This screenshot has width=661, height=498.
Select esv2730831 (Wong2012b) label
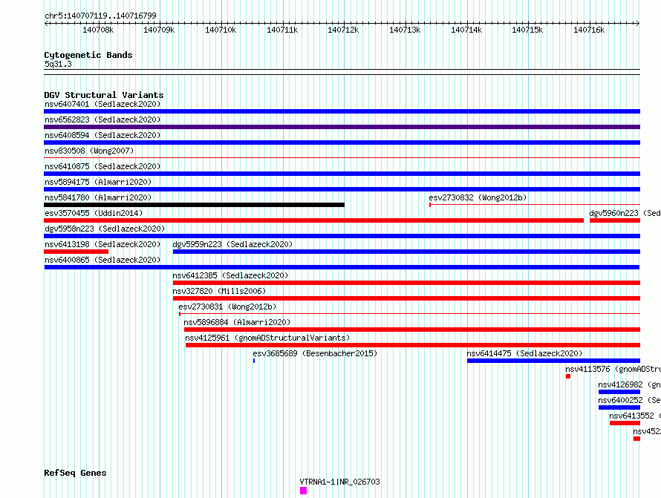pyautogui.click(x=227, y=307)
